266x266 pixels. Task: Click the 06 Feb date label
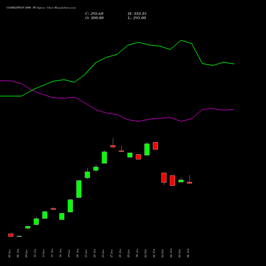[188, 253]
